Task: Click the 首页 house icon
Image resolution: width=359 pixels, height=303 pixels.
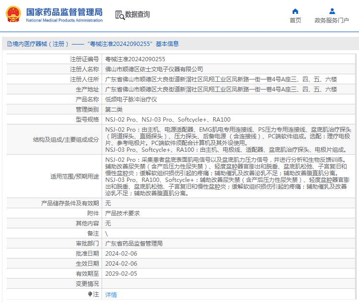Action: 295,11
